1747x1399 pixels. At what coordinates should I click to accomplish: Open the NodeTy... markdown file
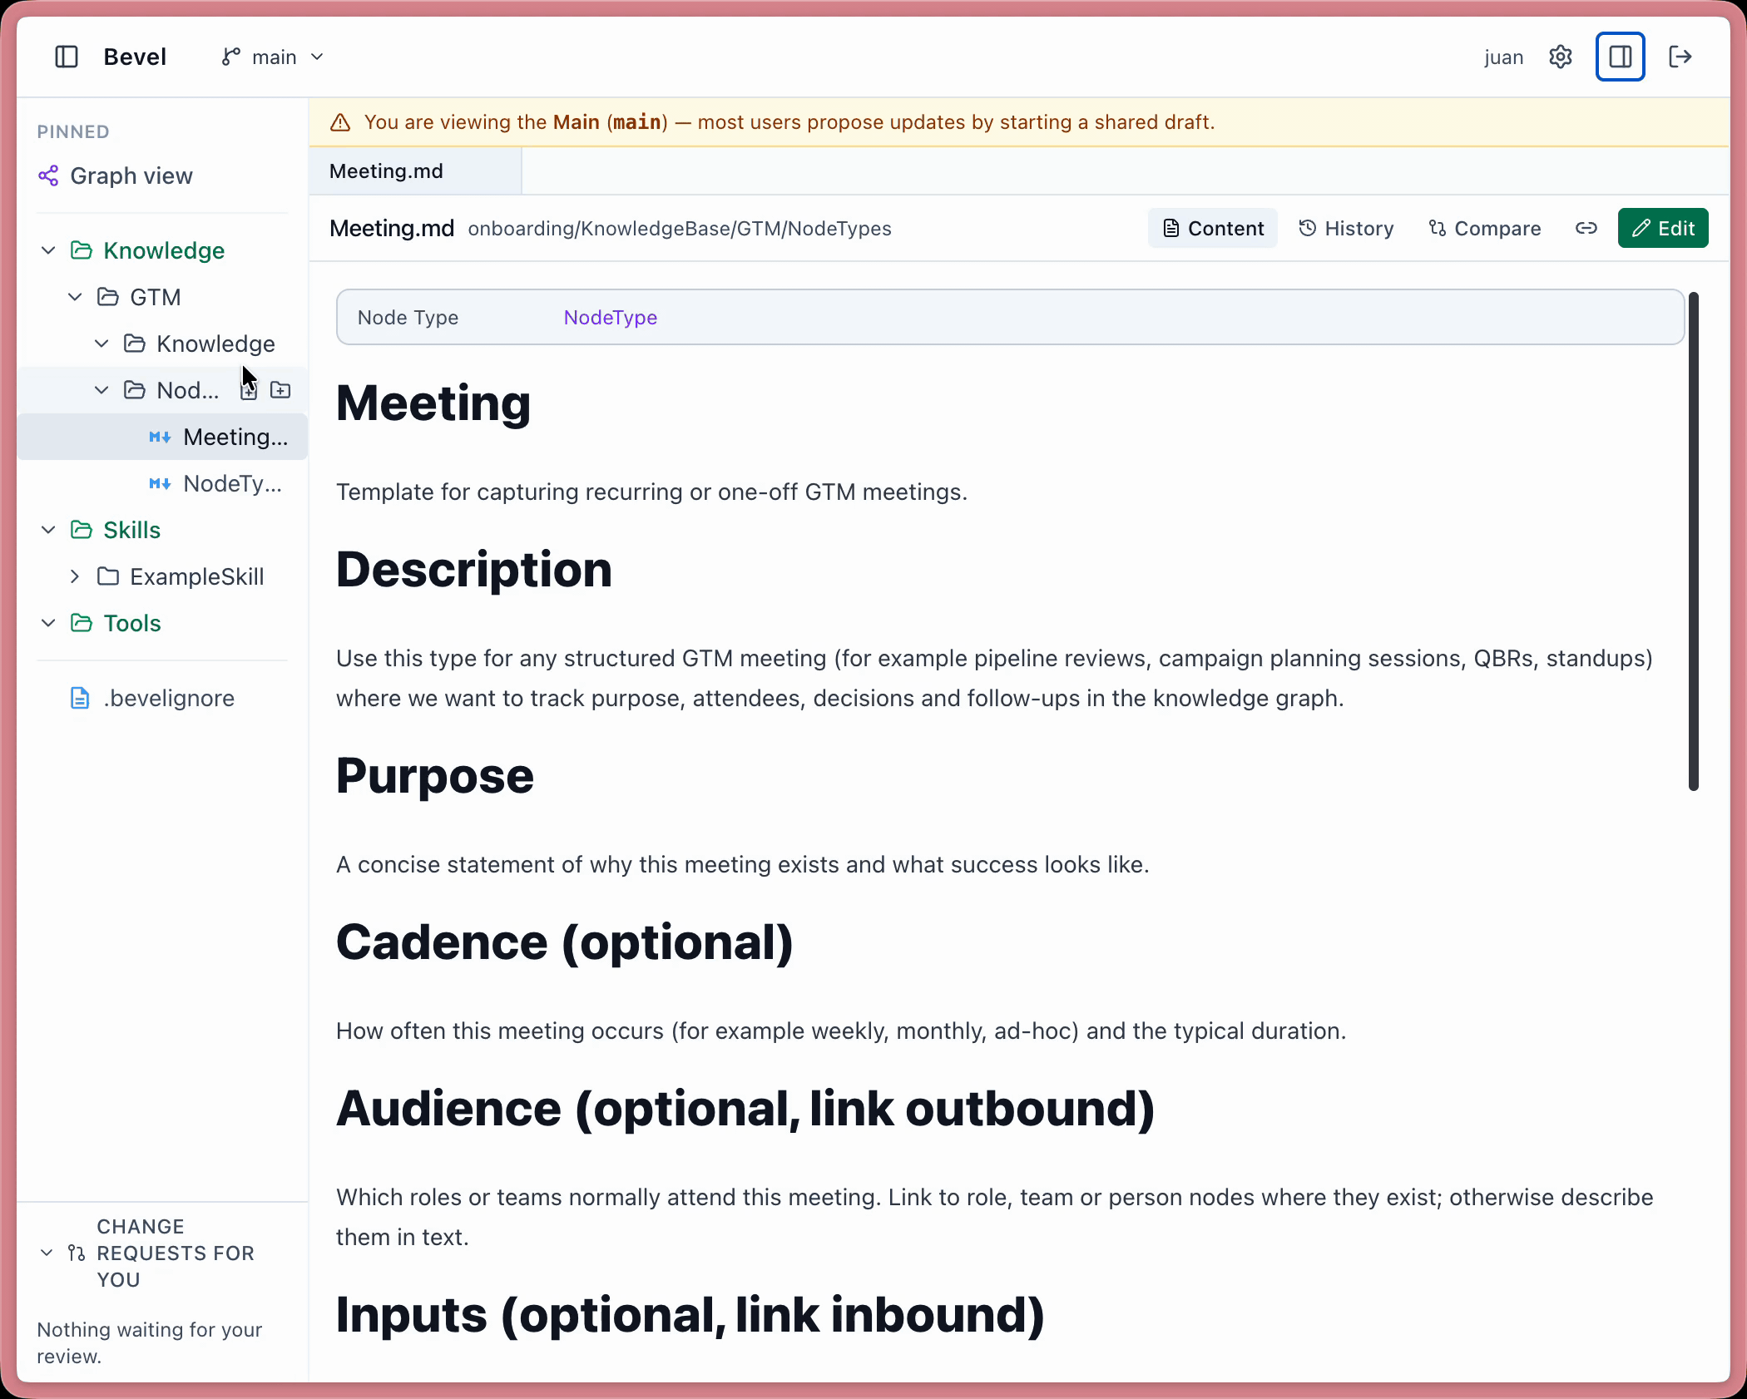(x=162, y=483)
